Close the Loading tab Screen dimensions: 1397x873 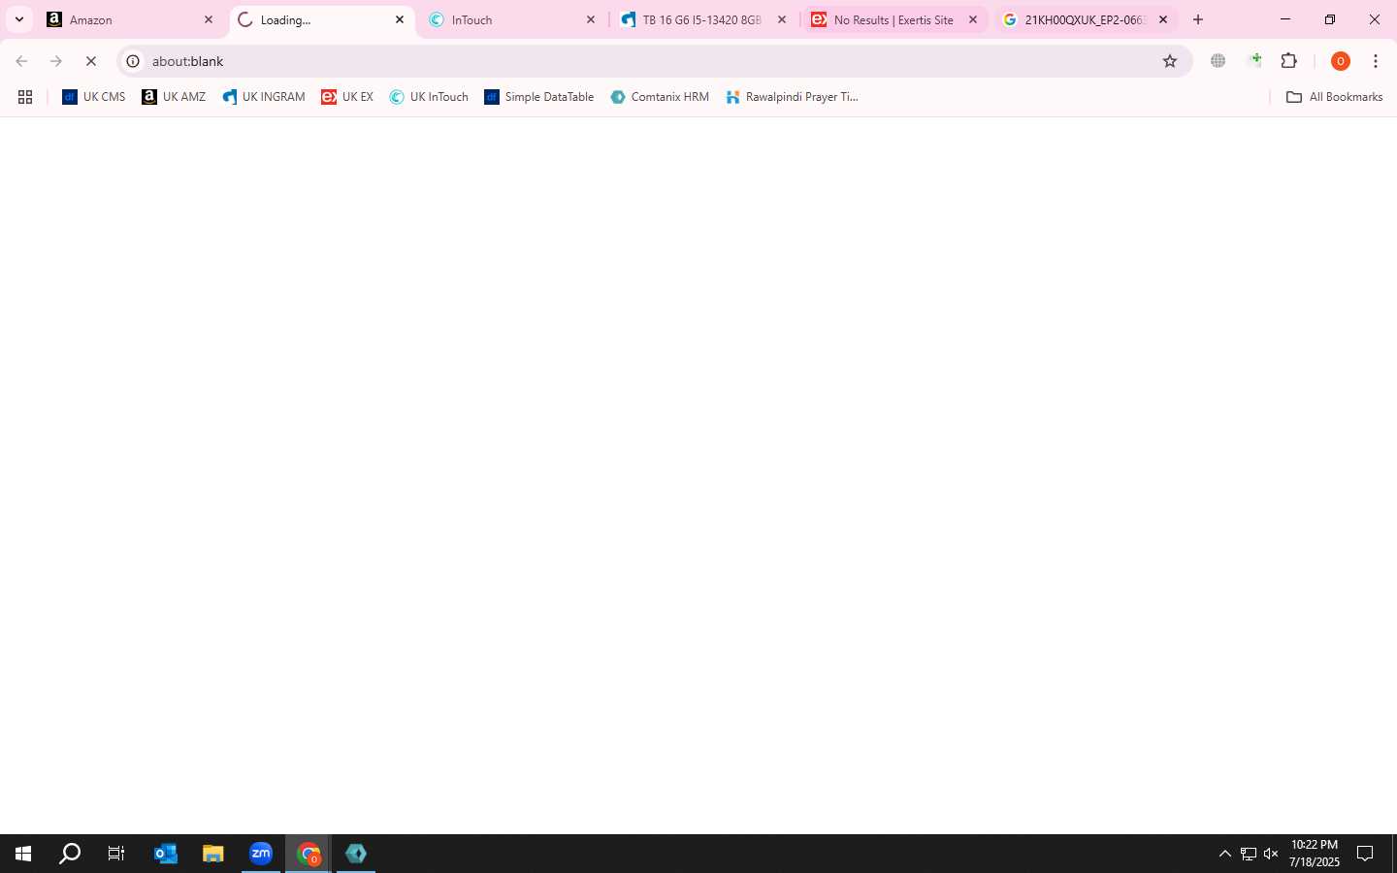click(399, 19)
